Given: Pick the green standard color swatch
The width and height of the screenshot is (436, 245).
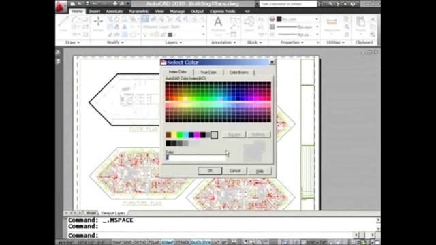Looking at the screenshot, I should click(180, 135).
